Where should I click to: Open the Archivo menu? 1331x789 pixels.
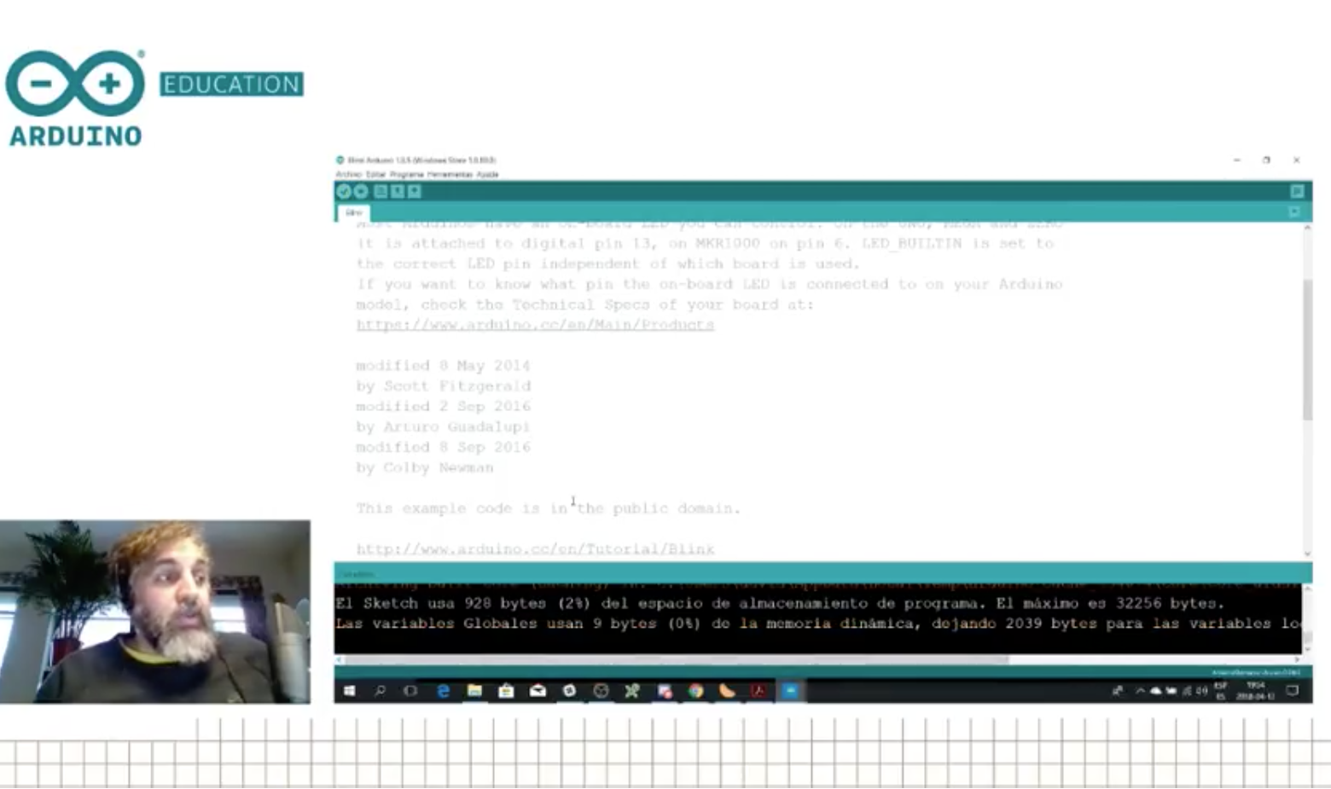coord(347,174)
